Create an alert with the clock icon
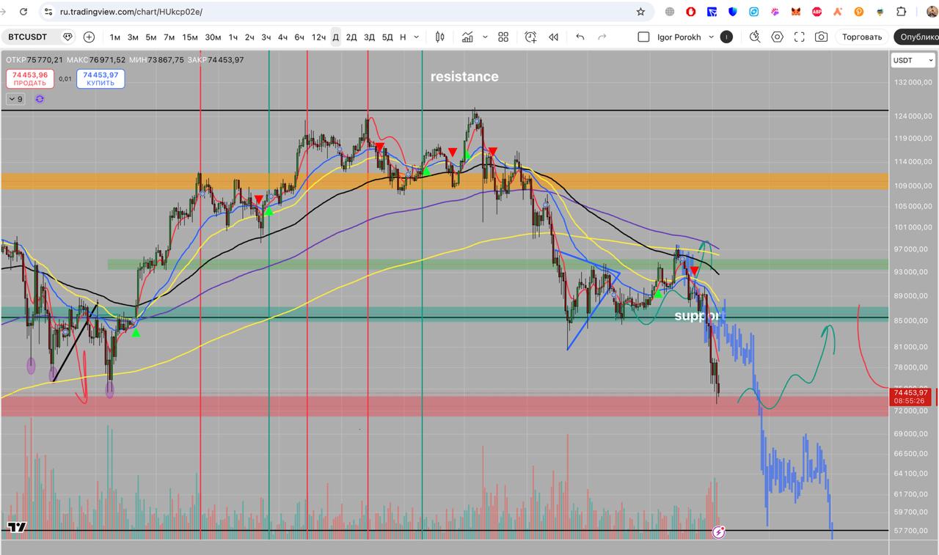This screenshot has height=555, width=939. [530, 37]
